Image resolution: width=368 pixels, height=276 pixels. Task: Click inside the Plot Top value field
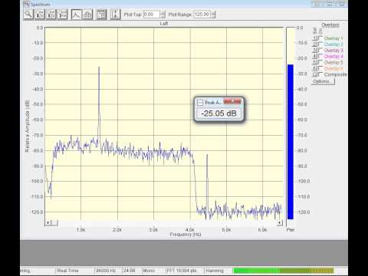click(x=152, y=15)
